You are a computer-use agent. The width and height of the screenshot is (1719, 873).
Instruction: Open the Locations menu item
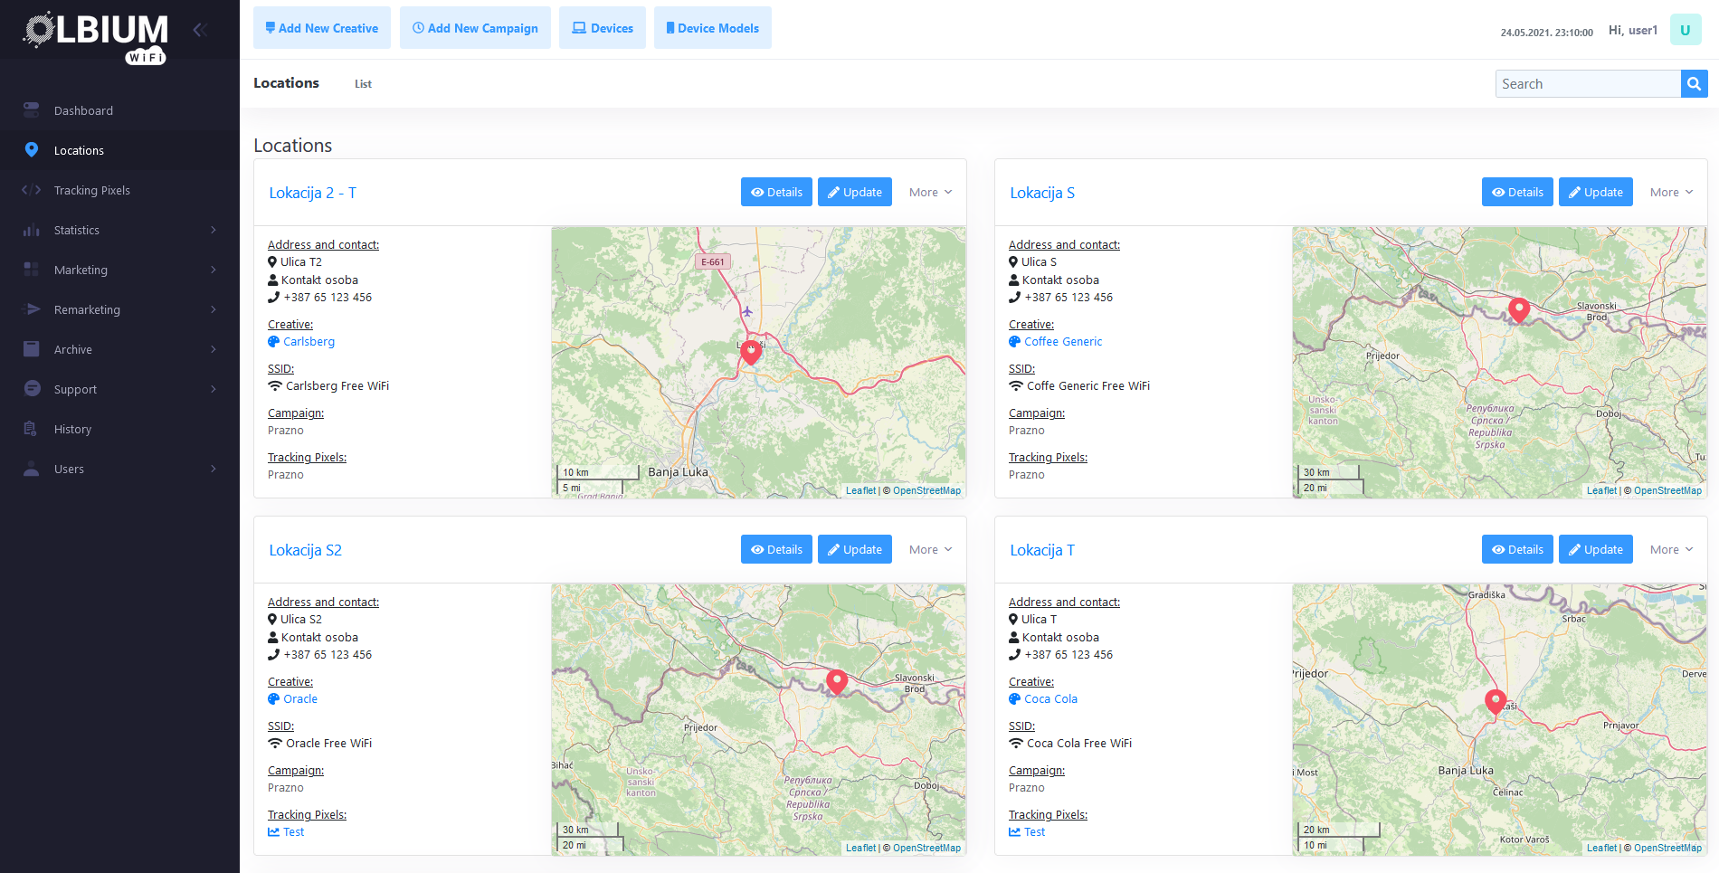pos(79,150)
